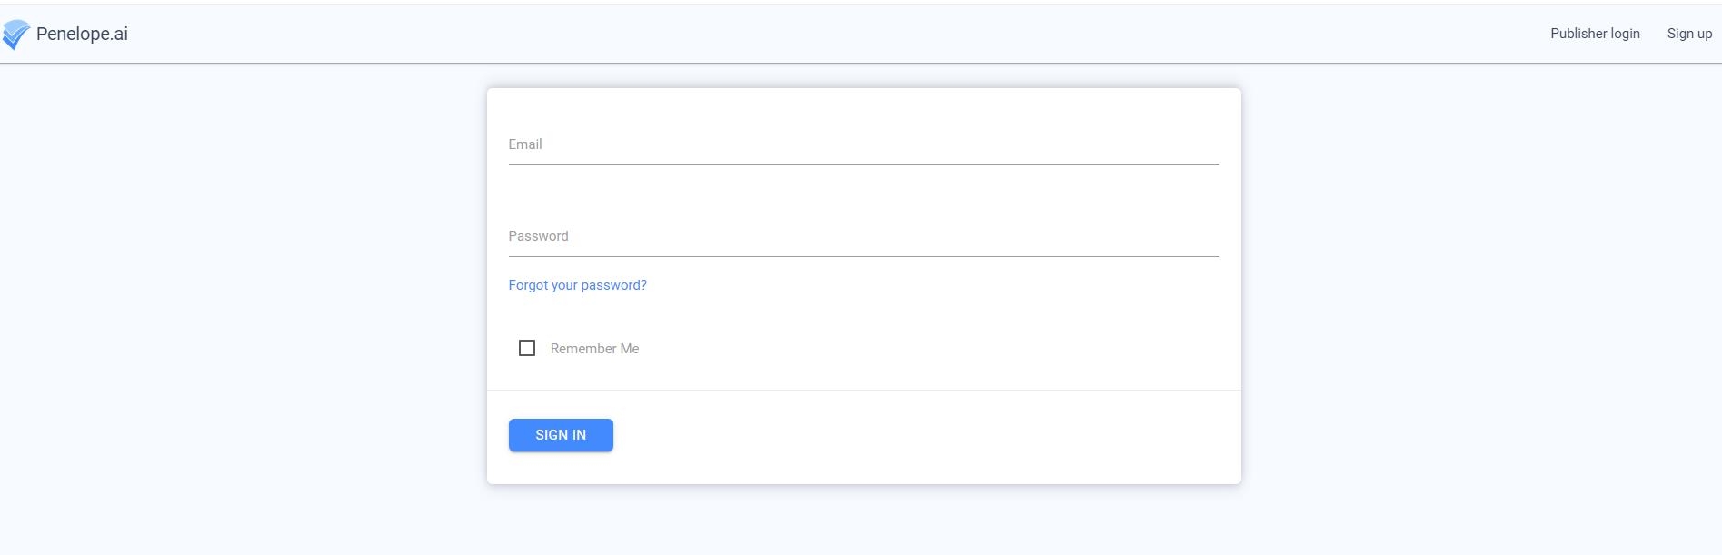Choose Publisher login in top navigation
The image size is (1722, 555).
click(x=1595, y=34)
